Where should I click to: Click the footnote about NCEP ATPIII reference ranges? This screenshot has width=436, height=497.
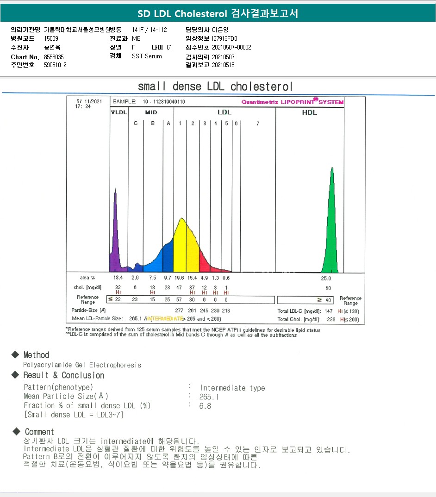point(193,330)
